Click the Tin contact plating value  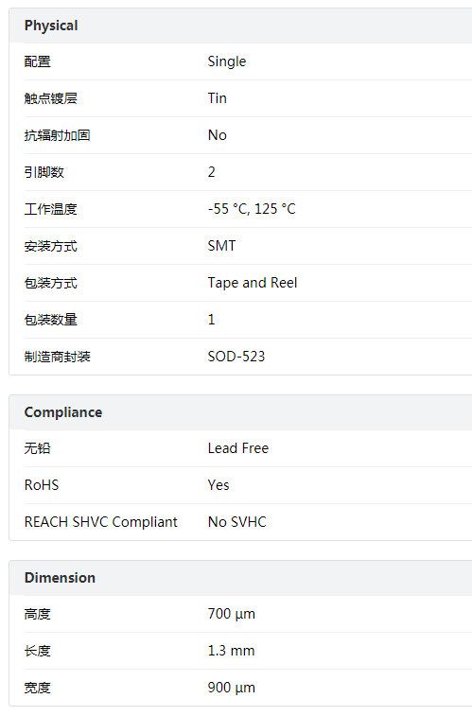(x=218, y=98)
